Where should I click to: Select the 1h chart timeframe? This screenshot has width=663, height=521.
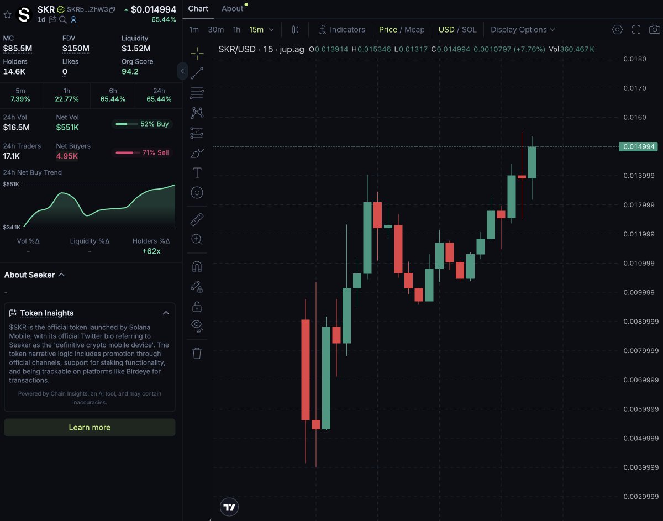tap(236, 30)
